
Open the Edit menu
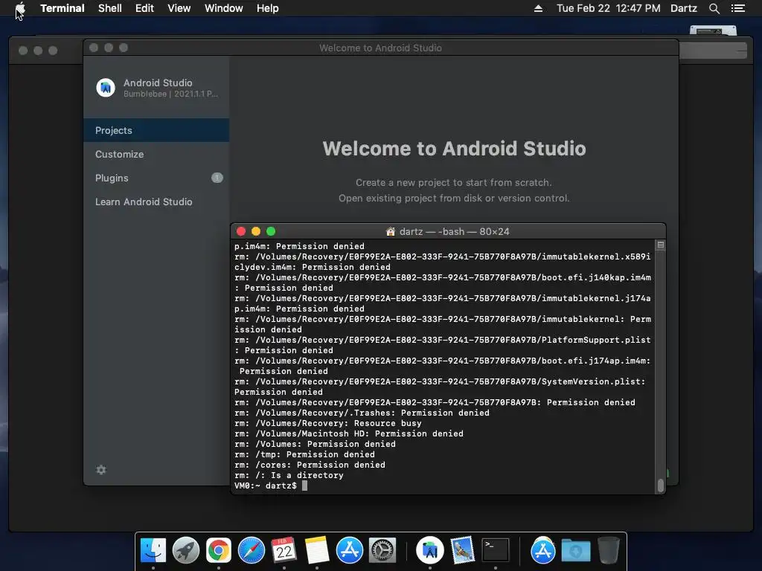coord(144,8)
